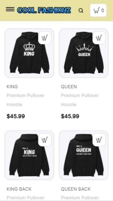Open the KING hoodie product image

pyautogui.click(x=29, y=53)
